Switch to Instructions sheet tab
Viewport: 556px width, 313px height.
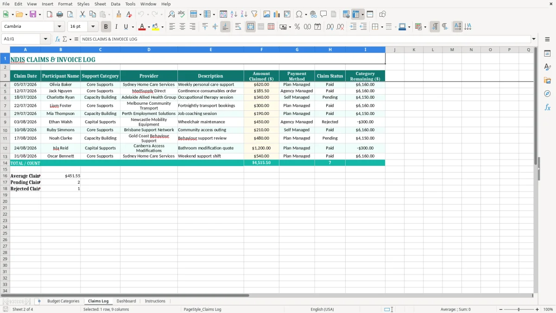(155, 301)
